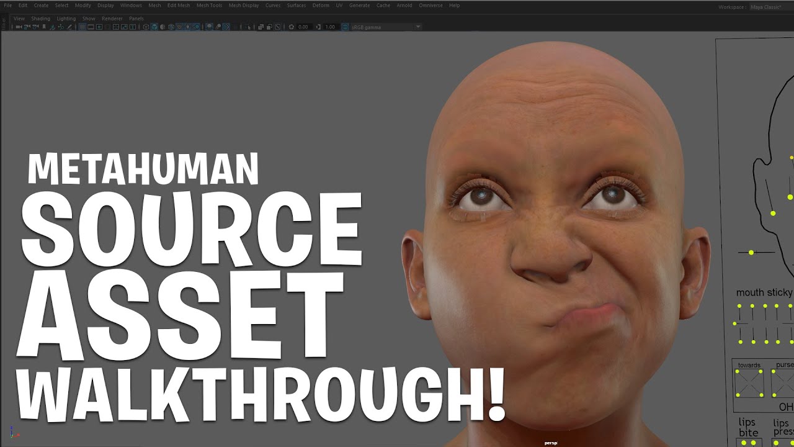Open the panel Lighting menu

(x=66, y=19)
